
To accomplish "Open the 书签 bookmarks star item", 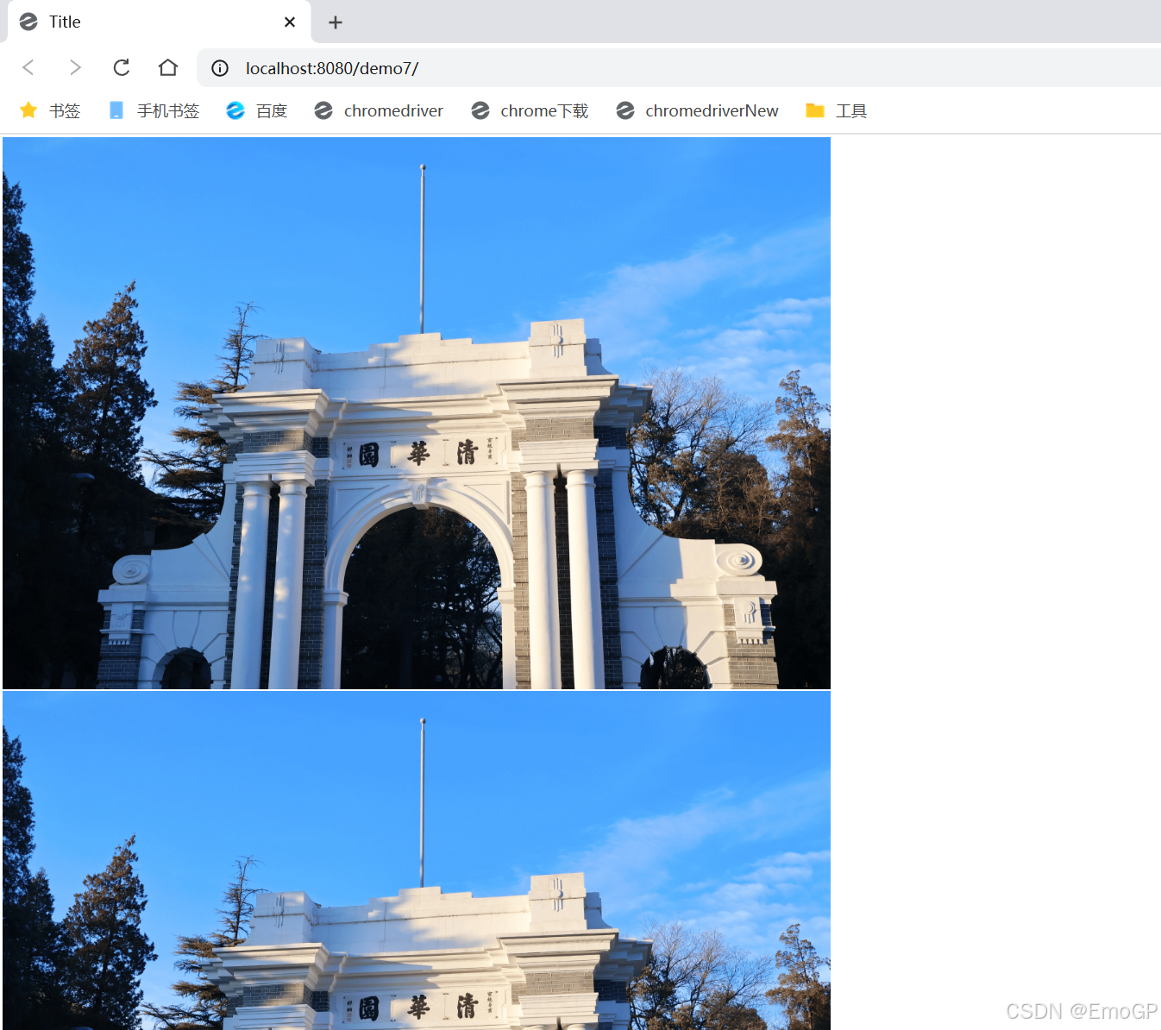I will pos(50,110).
